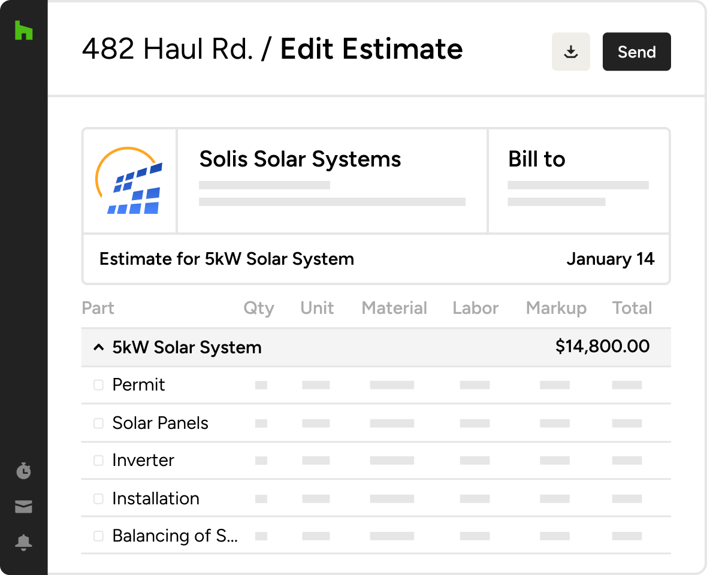The image size is (707, 575).
Task: Enable the Installation line item checkbox
Action: pos(99,498)
